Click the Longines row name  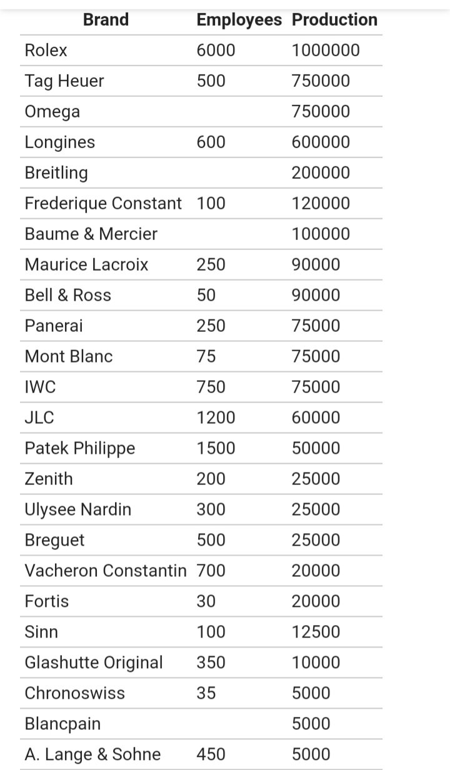(x=60, y=142)
